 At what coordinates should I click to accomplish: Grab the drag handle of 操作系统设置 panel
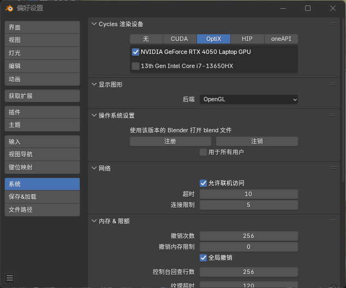333,115
